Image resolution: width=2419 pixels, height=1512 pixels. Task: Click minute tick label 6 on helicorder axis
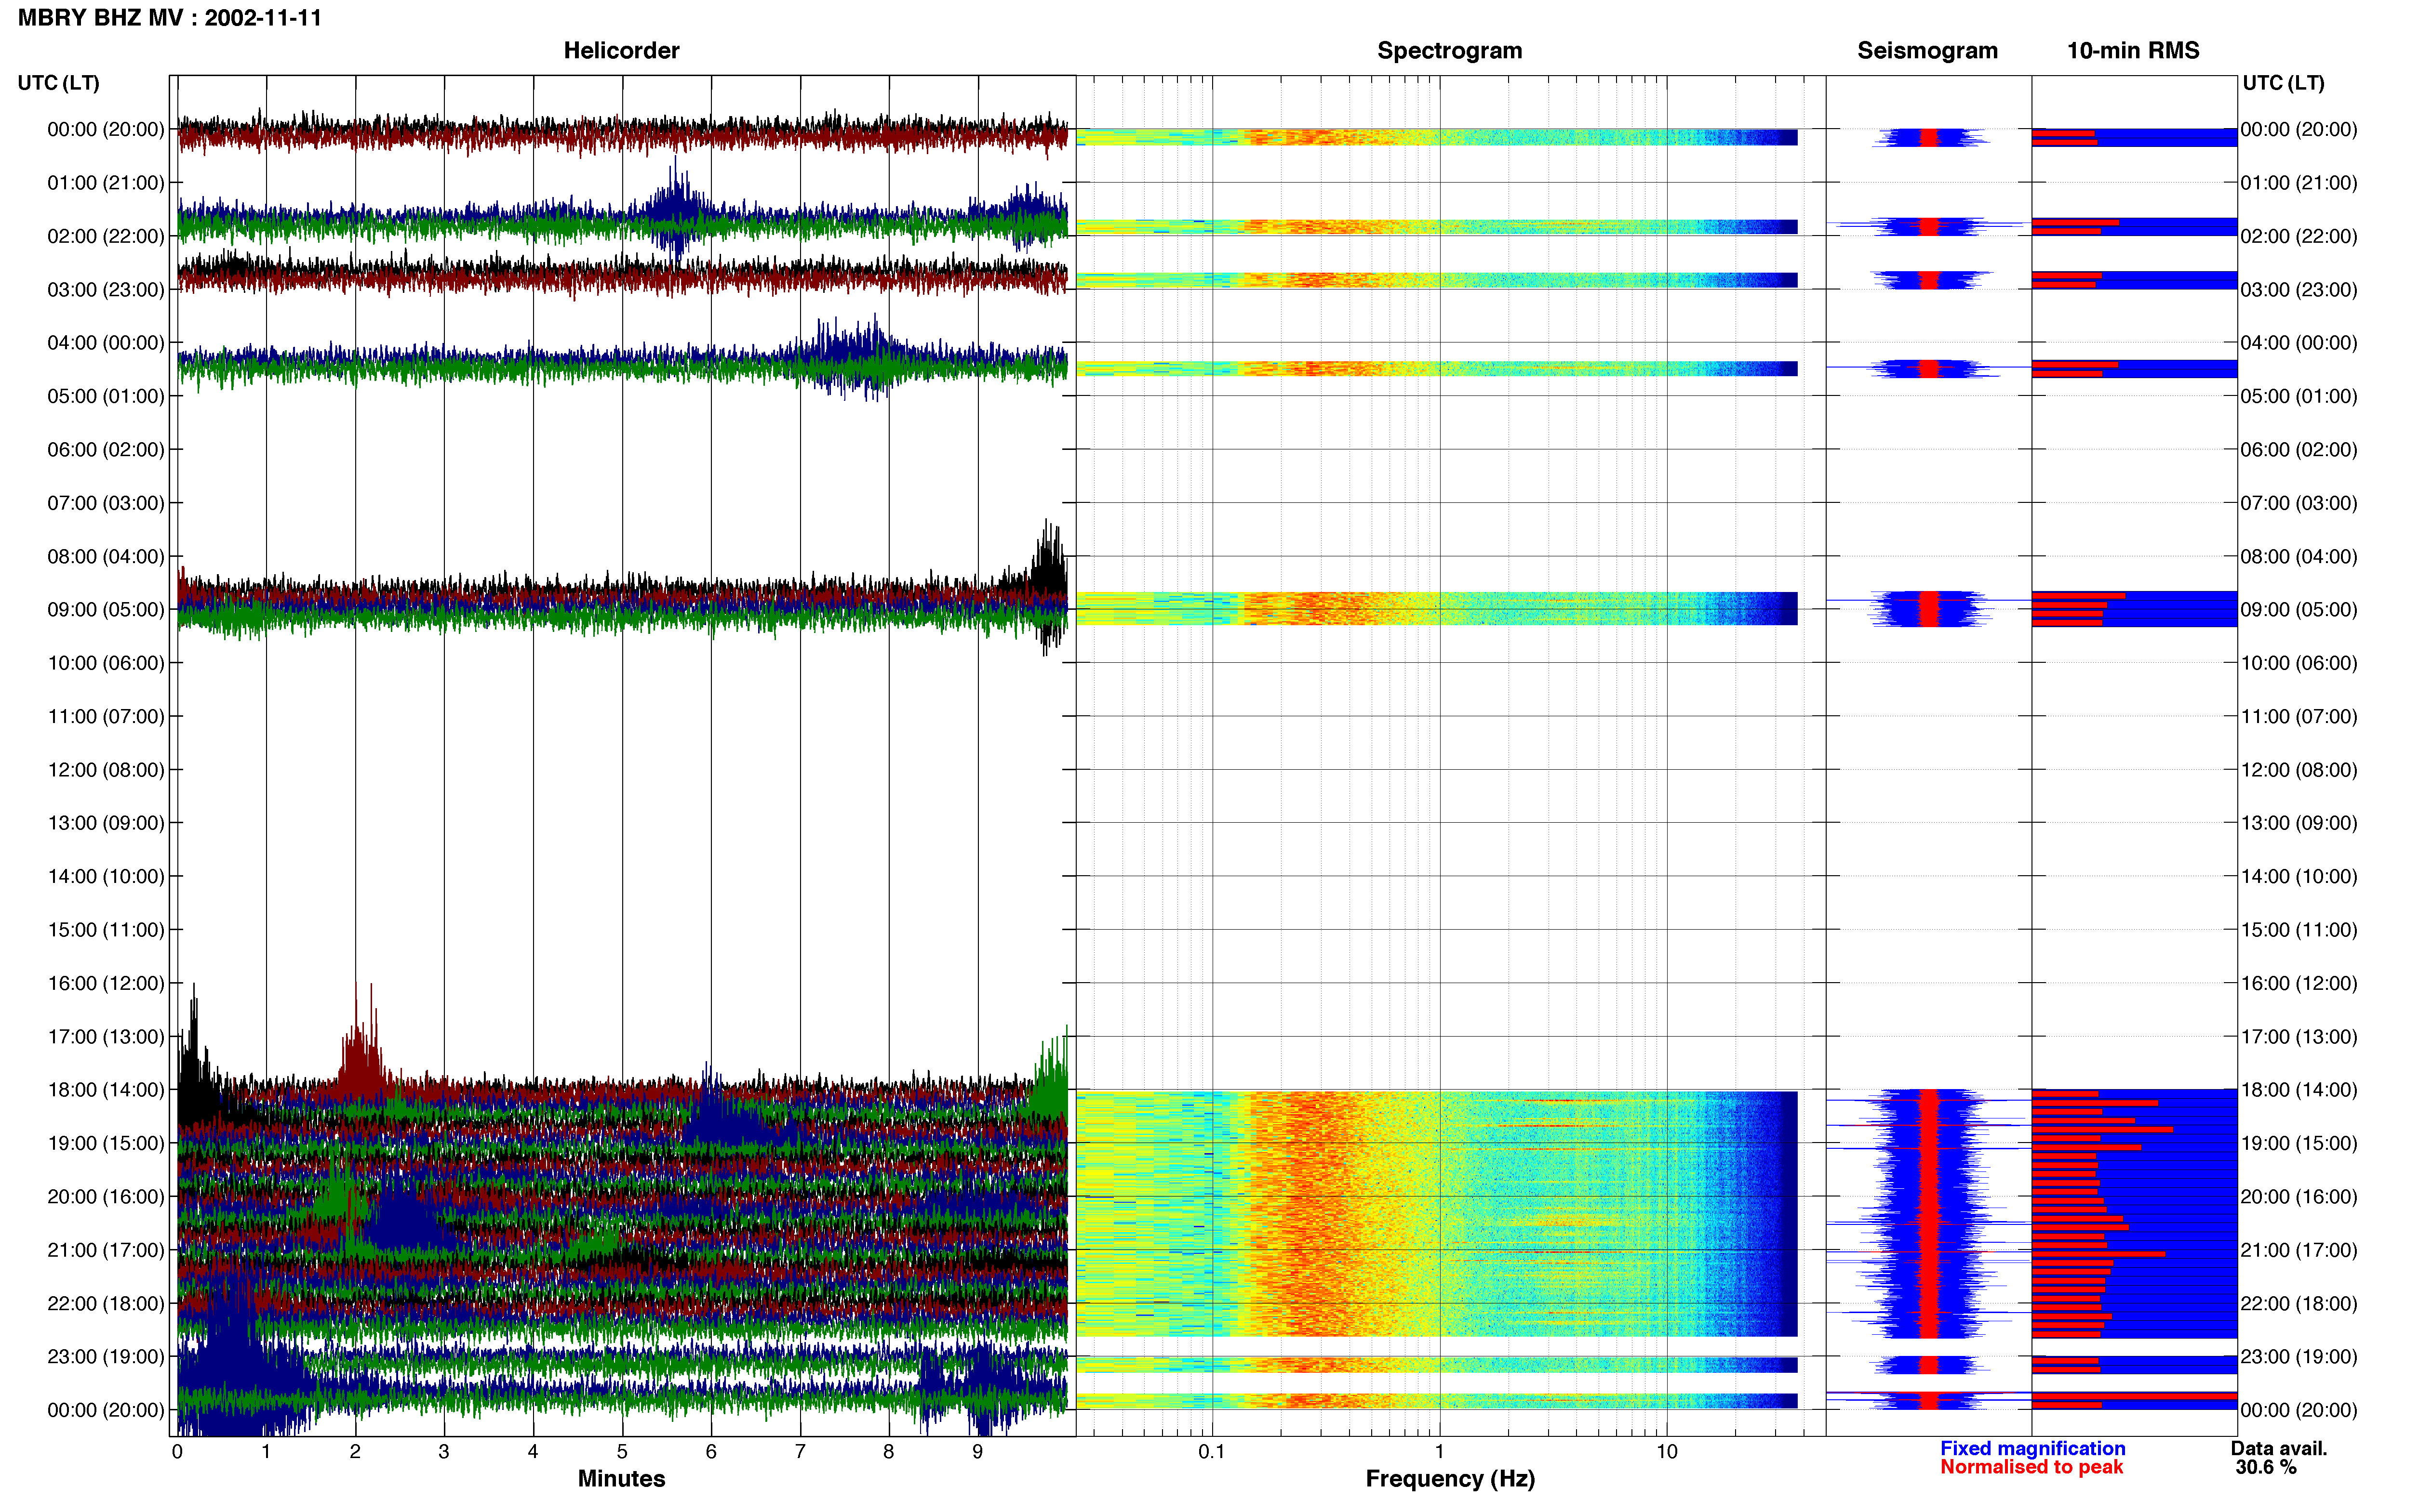click(711, 1451)
